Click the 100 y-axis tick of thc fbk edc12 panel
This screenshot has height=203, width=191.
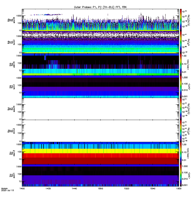pos(20,152)
